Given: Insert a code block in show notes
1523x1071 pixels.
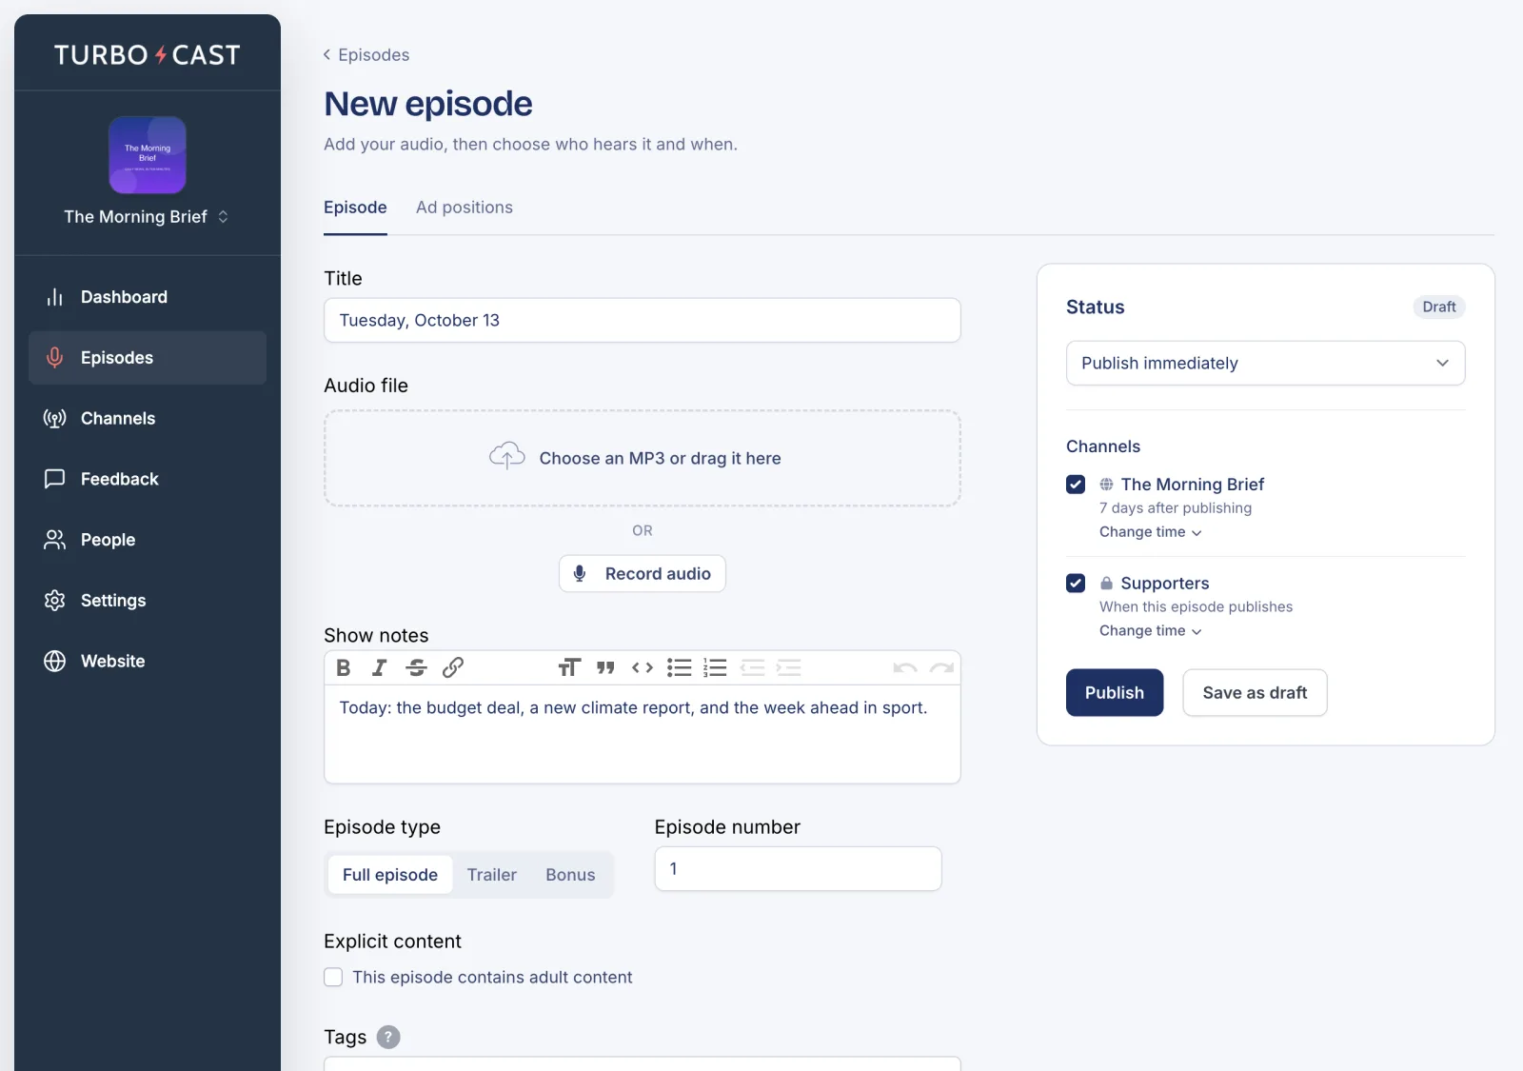Looking at the screenshot, I should [643, 668].
